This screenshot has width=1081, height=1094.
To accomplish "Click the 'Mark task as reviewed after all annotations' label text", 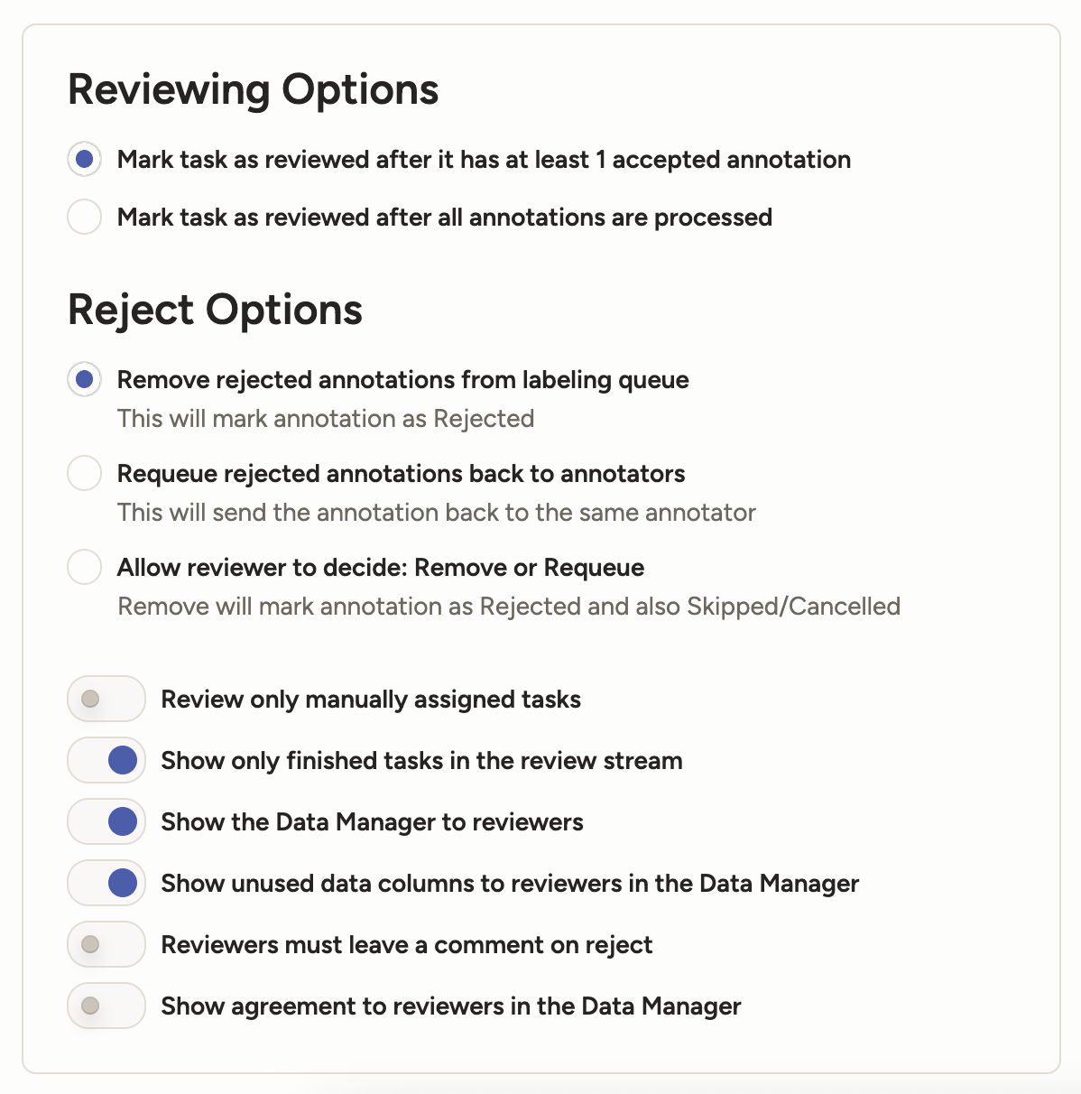I will point(445,218).
